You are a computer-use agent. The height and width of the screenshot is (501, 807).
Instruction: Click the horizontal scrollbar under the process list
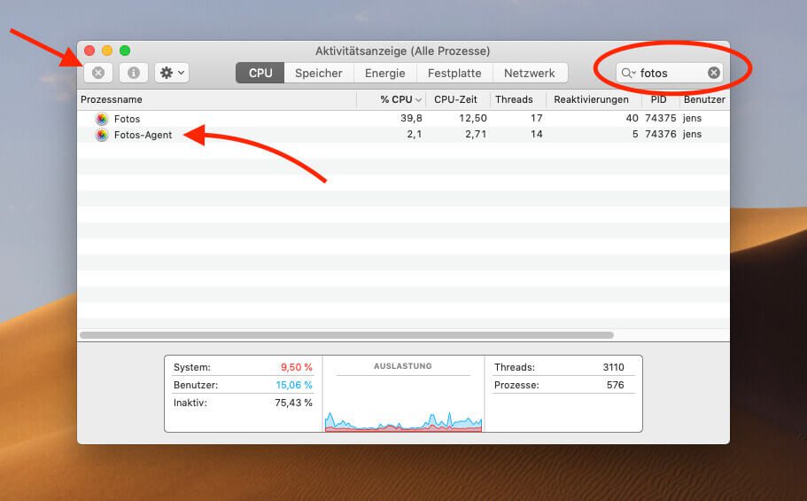(347, 335)
